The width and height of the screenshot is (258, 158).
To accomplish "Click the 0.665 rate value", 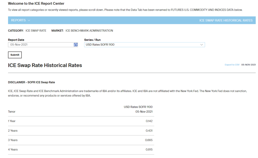I will pos(149,140).
